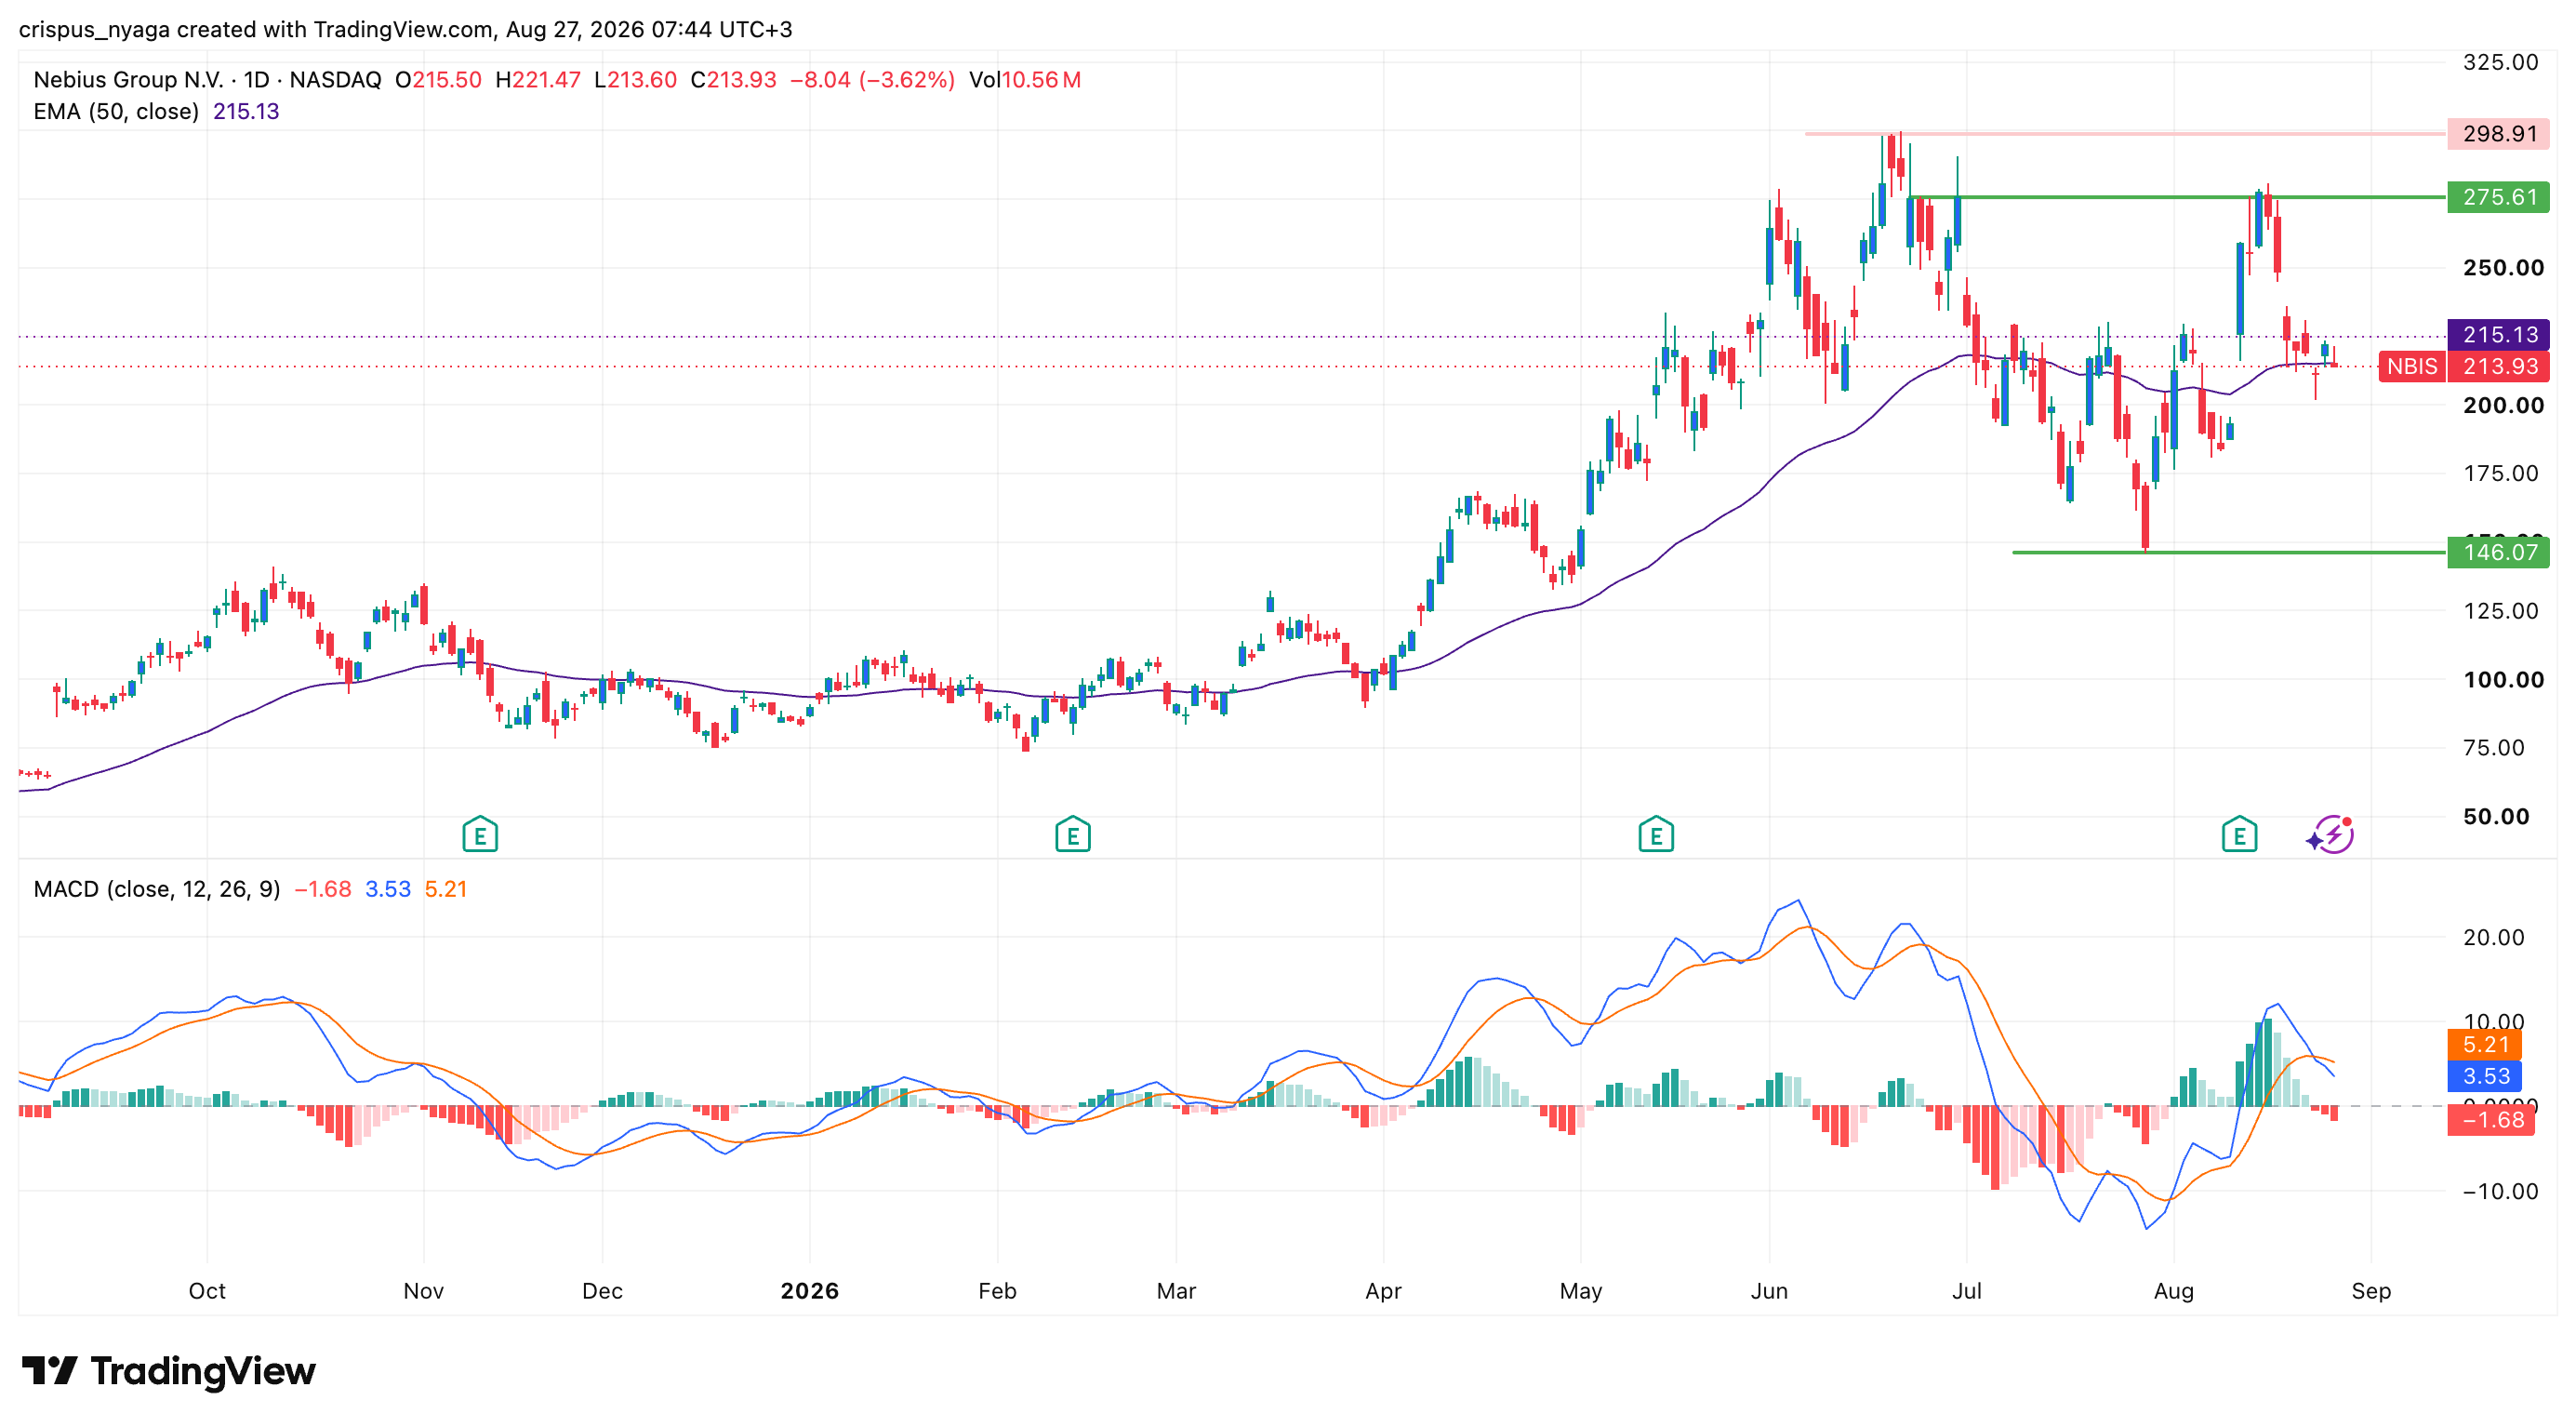The width and height of the screenshot is (2576, 1427).
Task: Click the 100.00 price axis label
Action: 2503,680
